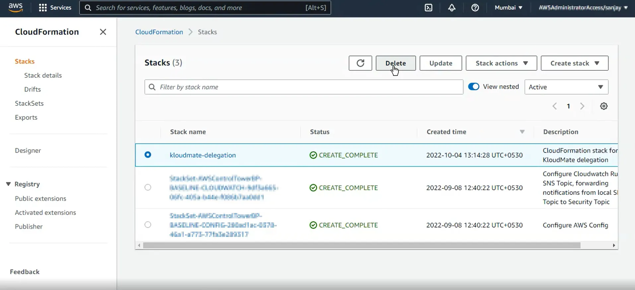Open the Mumbai region selector
The image size is (635, 290).
click(508, 8)
